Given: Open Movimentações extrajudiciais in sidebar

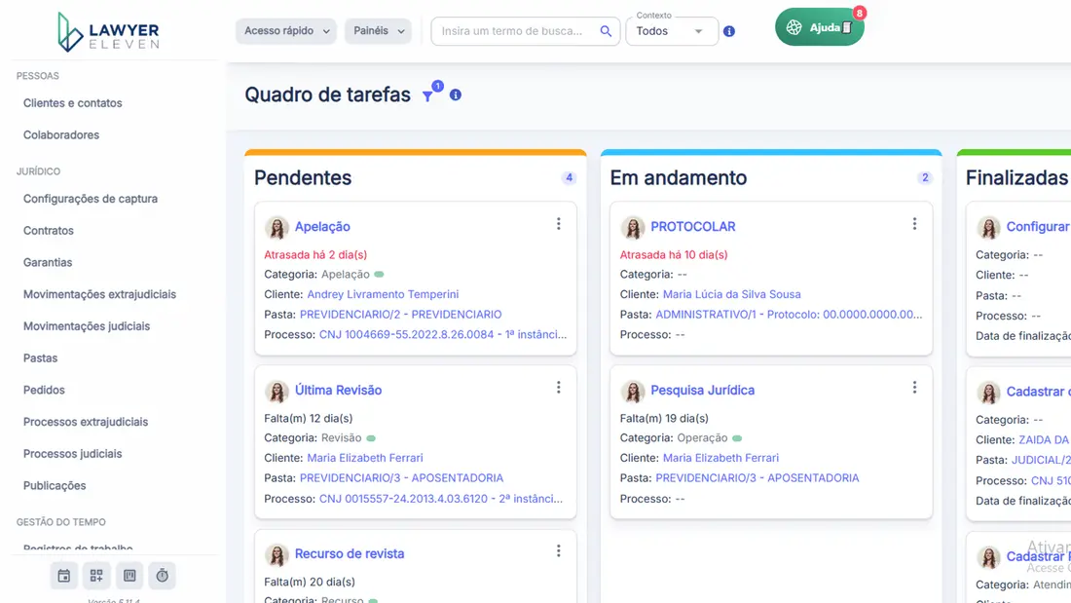Looking at the screenshot, I should pyautogui.click(x=99, y=294).
